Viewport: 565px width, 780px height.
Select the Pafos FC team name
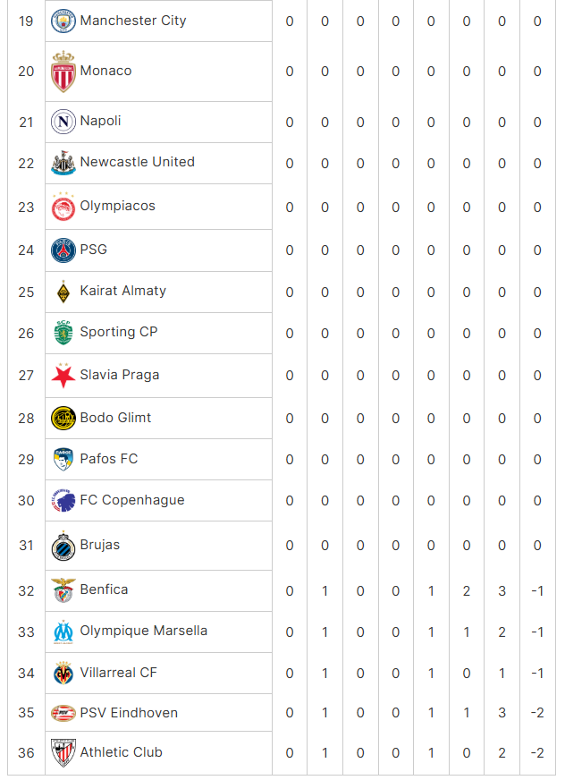click(x=109, y=459)
